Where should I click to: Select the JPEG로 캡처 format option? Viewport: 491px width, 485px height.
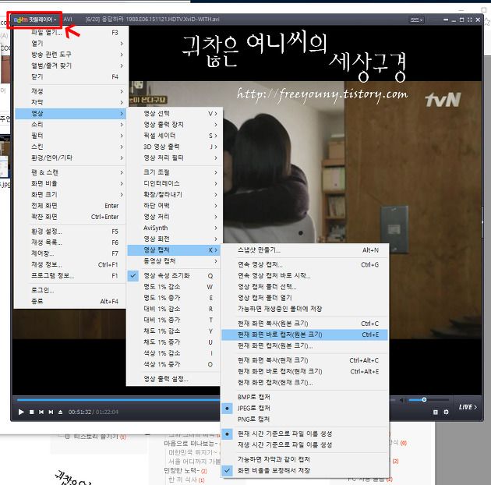(x=305, y=408)
